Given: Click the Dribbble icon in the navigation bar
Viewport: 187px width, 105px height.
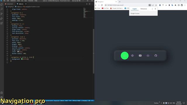Looking at the screenshot, I should 132,56.
